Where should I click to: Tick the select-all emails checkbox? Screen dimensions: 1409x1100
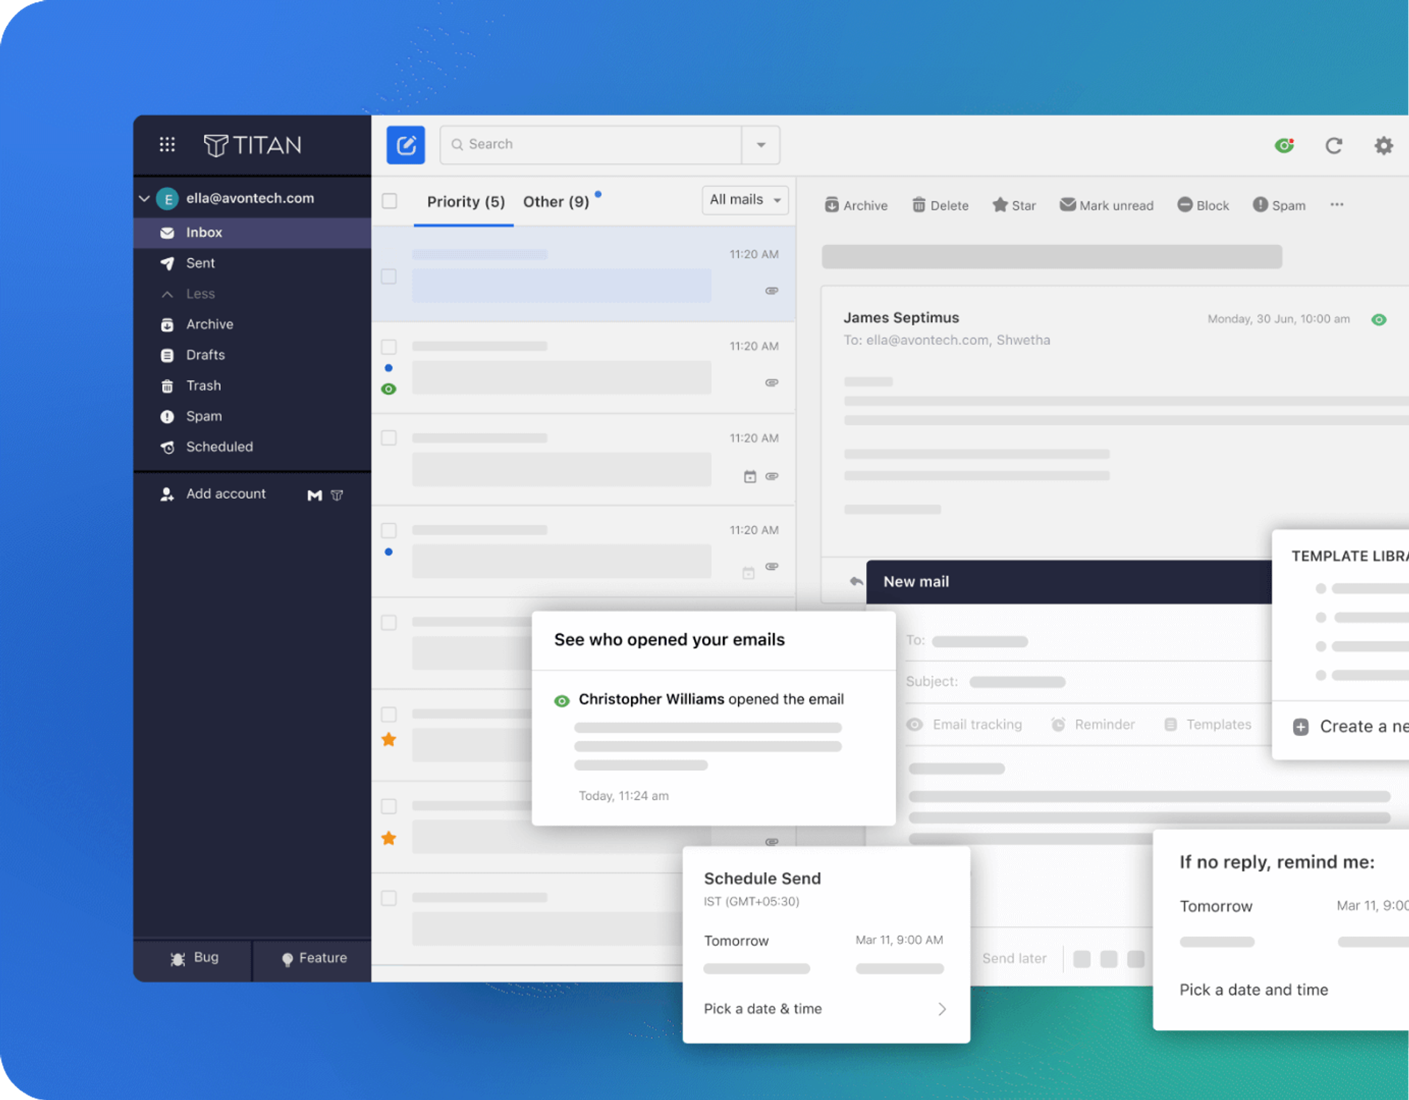click(390, 201)
